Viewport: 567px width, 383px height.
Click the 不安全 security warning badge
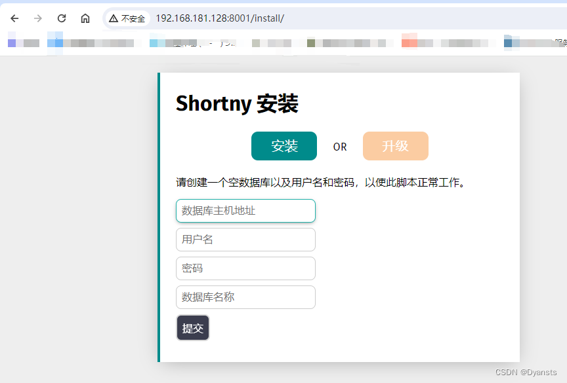pyautogui.click(x=127, y=18)
